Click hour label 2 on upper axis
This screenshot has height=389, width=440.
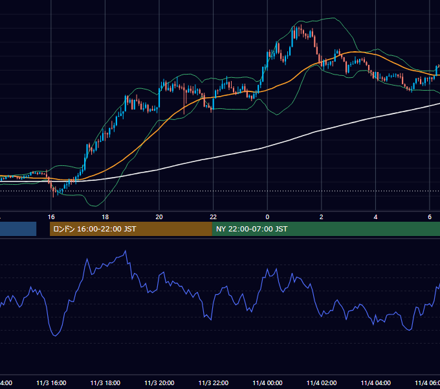322,217
